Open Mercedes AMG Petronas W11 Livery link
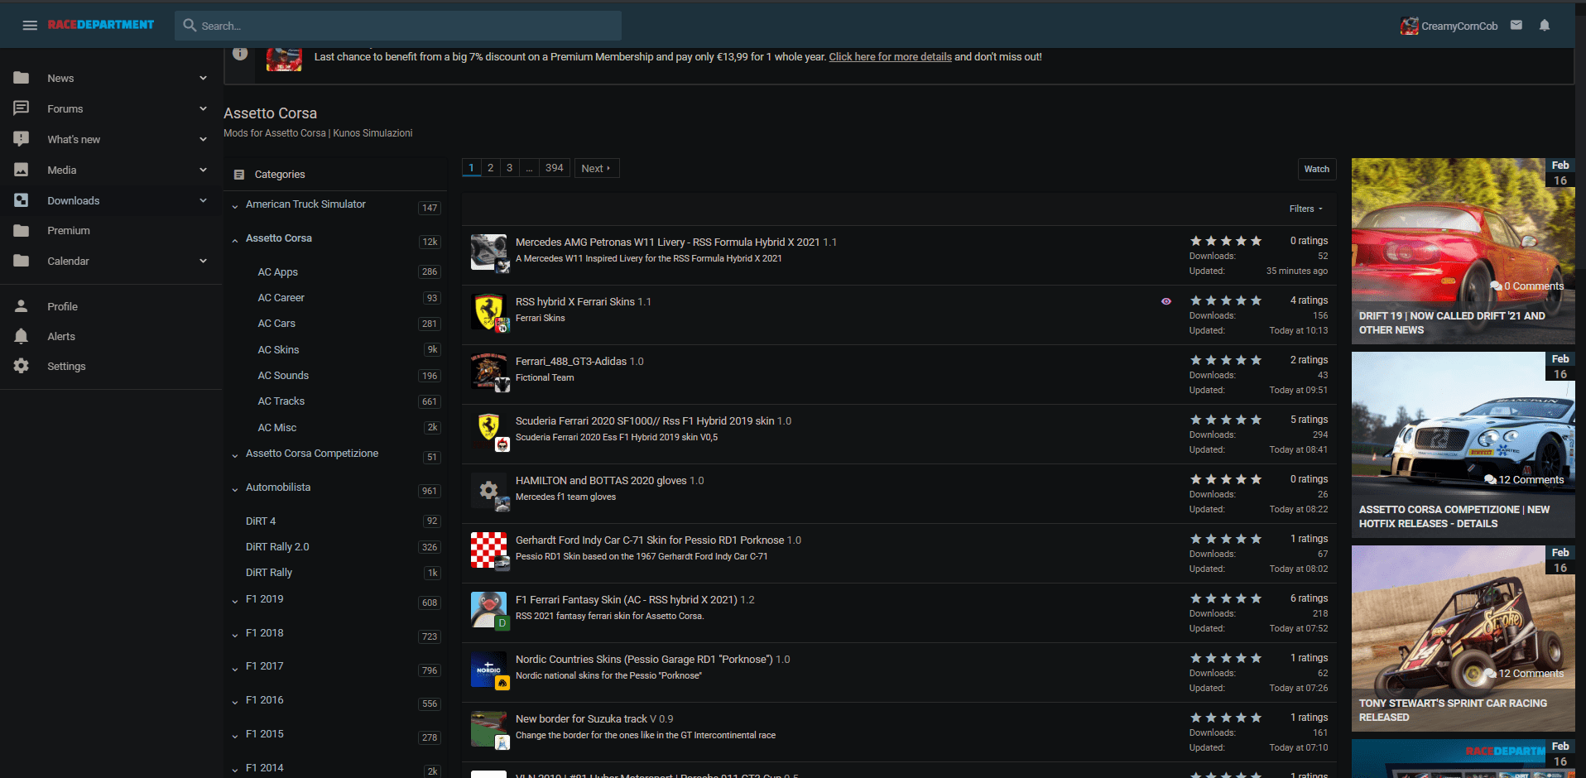This screenshot has height=778, width=1586. click(x=667, y=243)
